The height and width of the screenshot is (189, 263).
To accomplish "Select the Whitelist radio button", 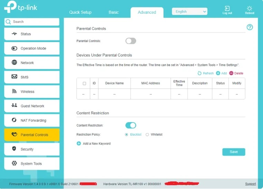I will pyautogui.click(x=147, y=135).
